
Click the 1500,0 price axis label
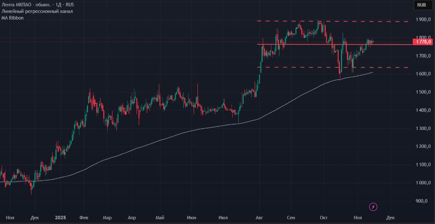pos(422,92)
